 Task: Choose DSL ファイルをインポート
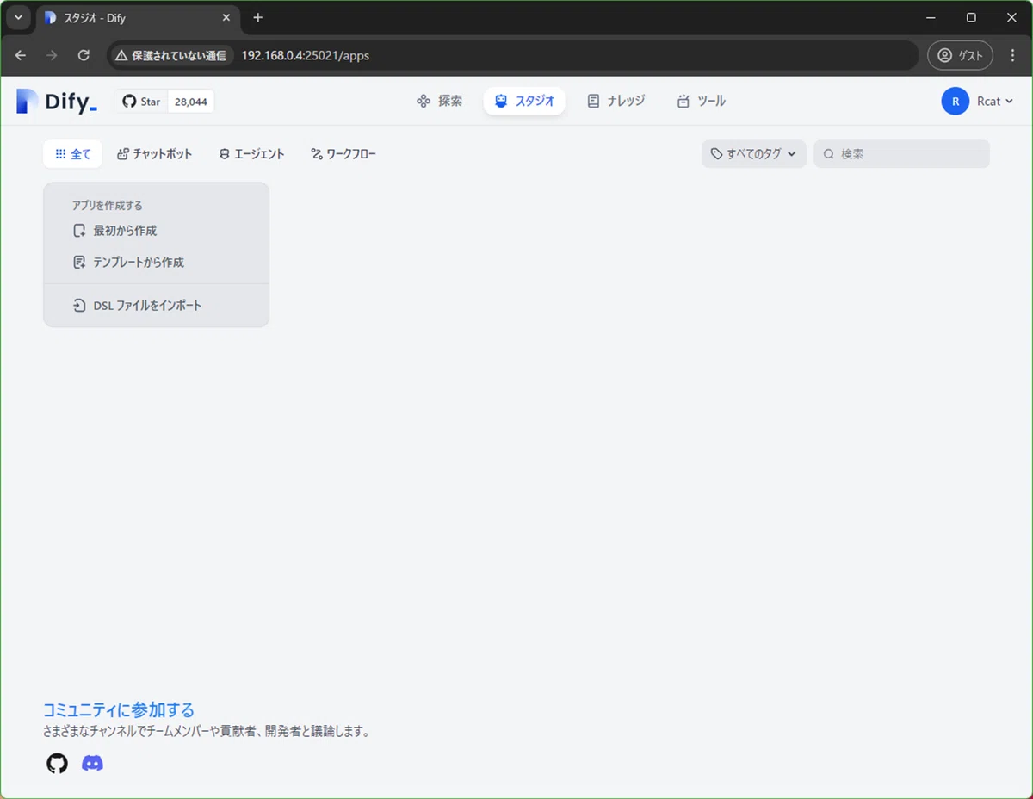(138, 306)
